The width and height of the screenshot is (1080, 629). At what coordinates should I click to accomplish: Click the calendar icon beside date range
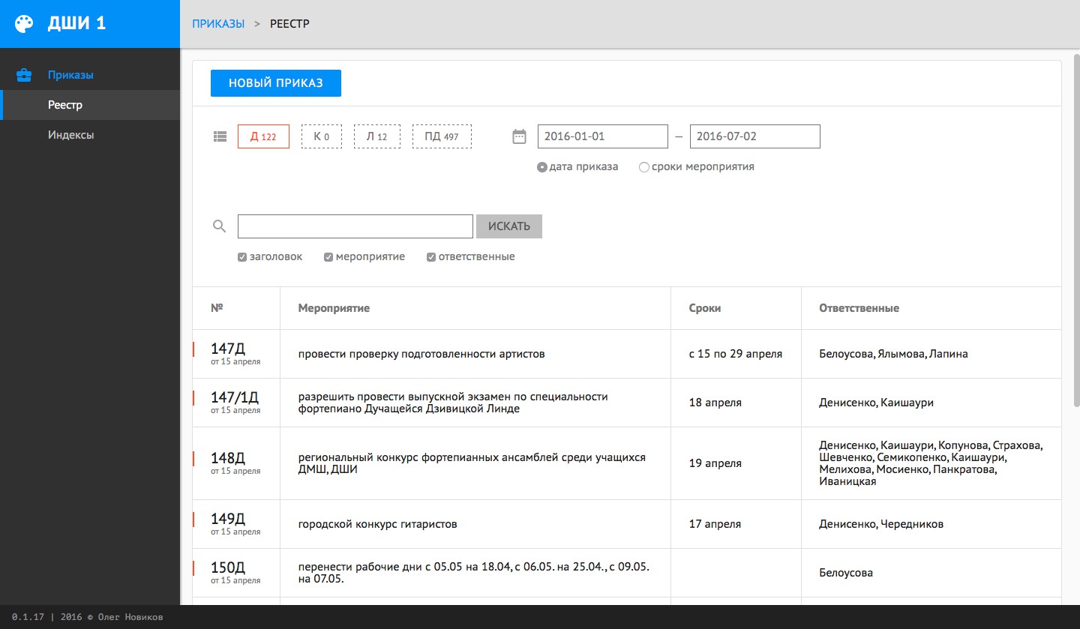[519, 136]
